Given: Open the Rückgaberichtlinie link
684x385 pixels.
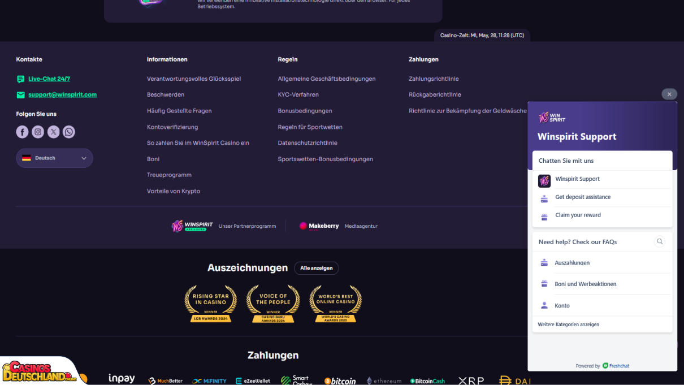Looking at the screenshot, I should [x=435, y=95].
